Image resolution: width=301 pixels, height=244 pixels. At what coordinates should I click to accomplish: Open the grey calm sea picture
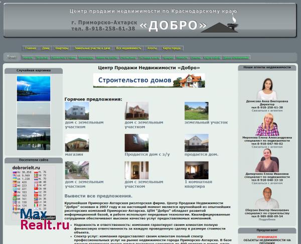[x=34, y=114]
